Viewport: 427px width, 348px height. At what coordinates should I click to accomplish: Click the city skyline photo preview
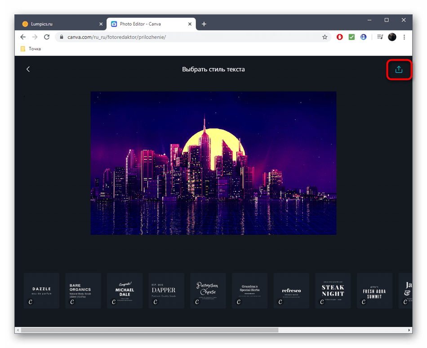coord(213,163)
